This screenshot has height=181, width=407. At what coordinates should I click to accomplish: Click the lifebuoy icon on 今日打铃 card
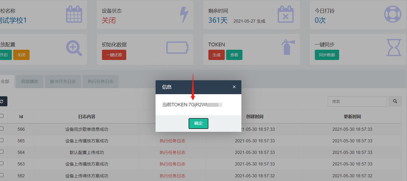[x=392, y=14]
